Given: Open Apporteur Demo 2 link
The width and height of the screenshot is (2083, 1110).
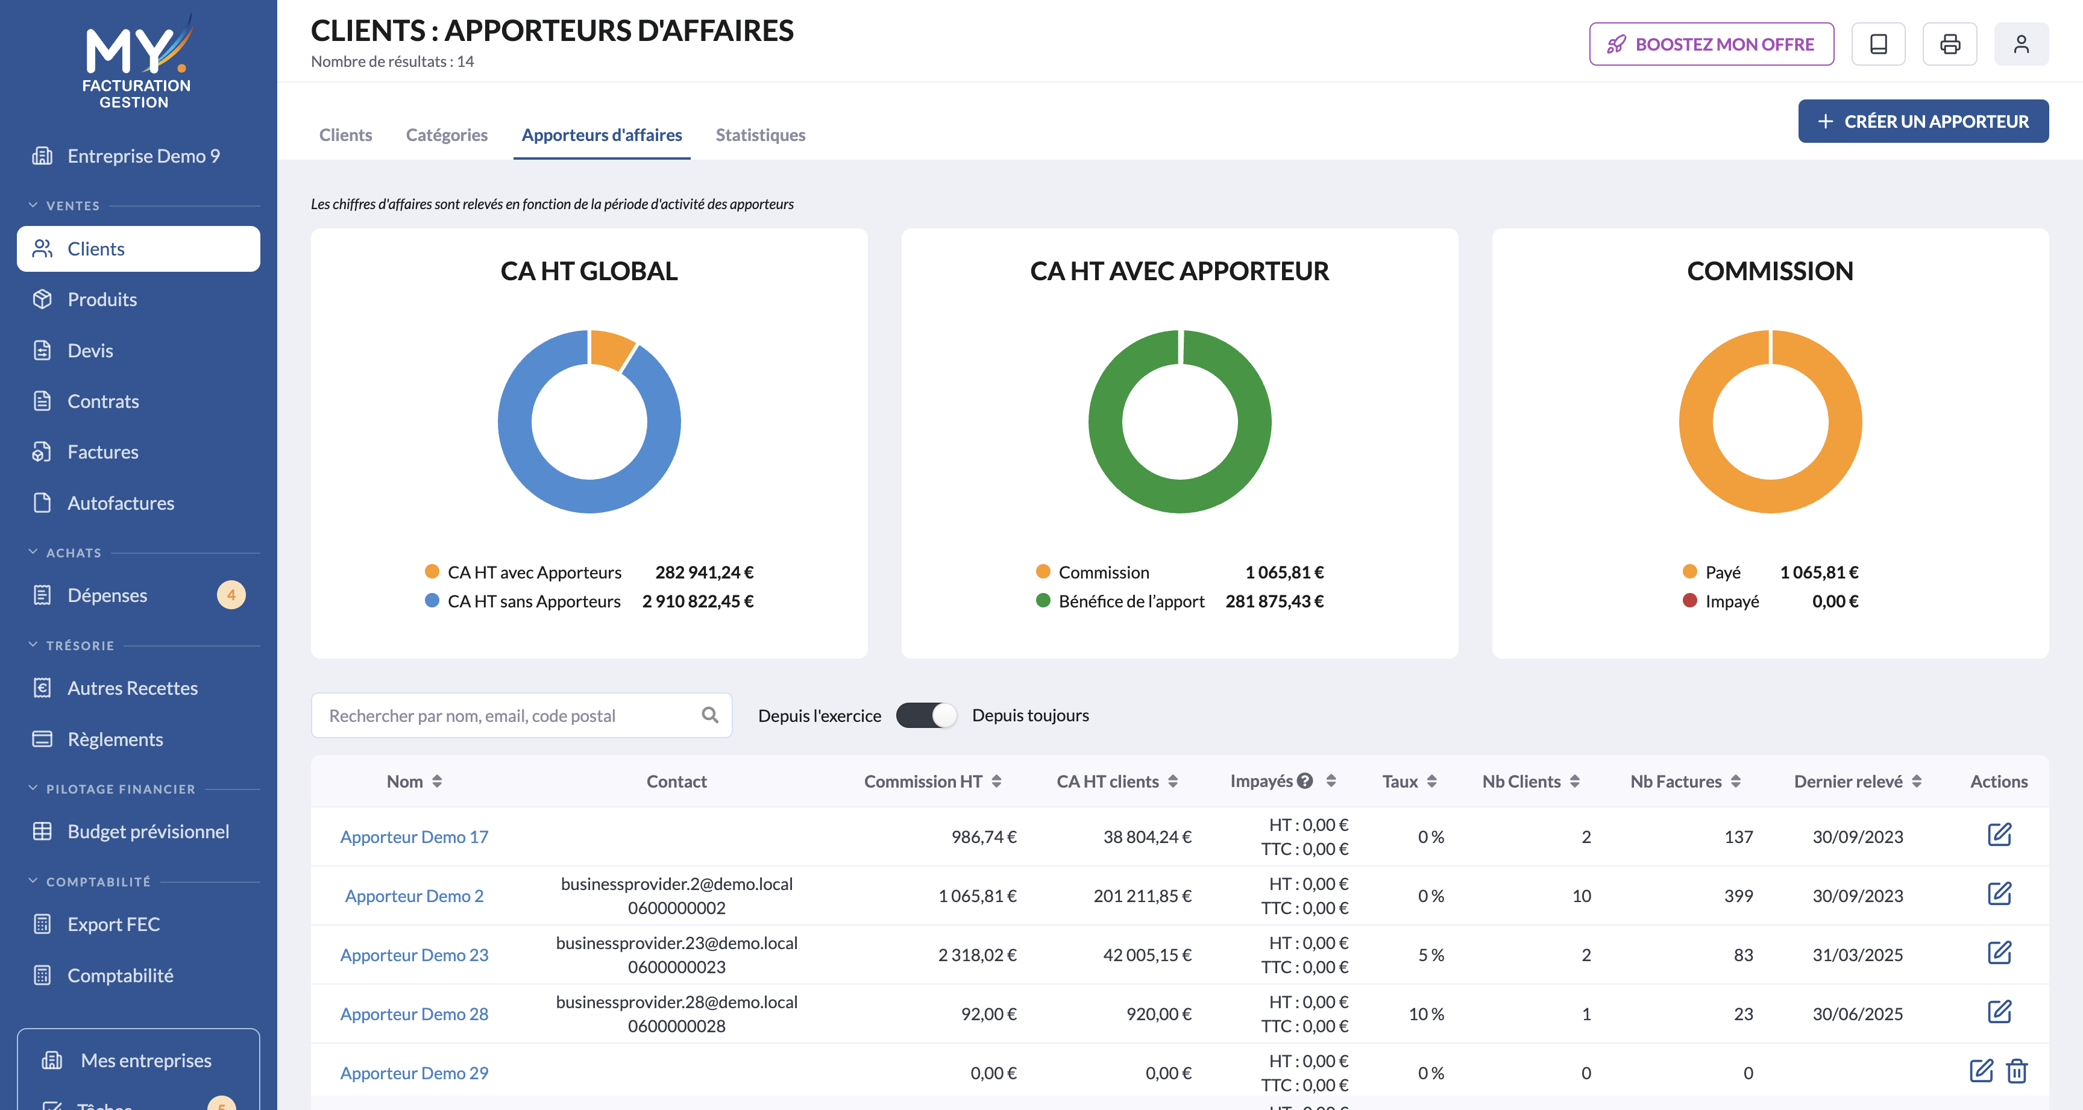Looking at the screenshot, I should (414, 895).
